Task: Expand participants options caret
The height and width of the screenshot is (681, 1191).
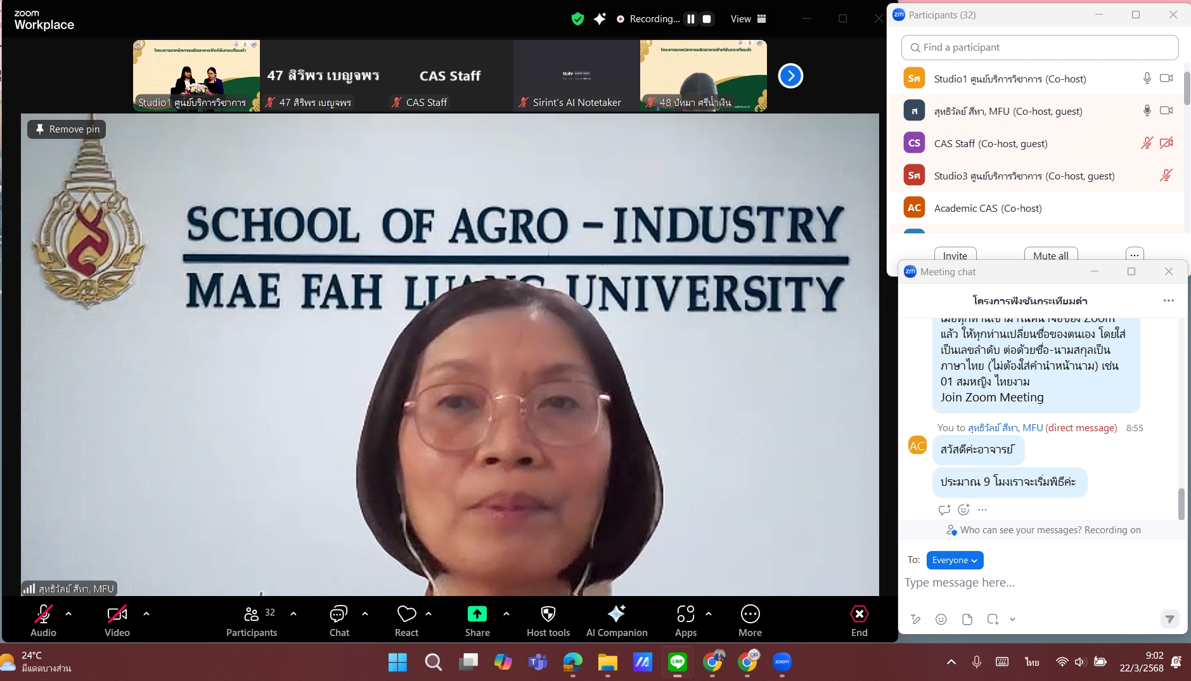Action: click(x=293, y=614)
